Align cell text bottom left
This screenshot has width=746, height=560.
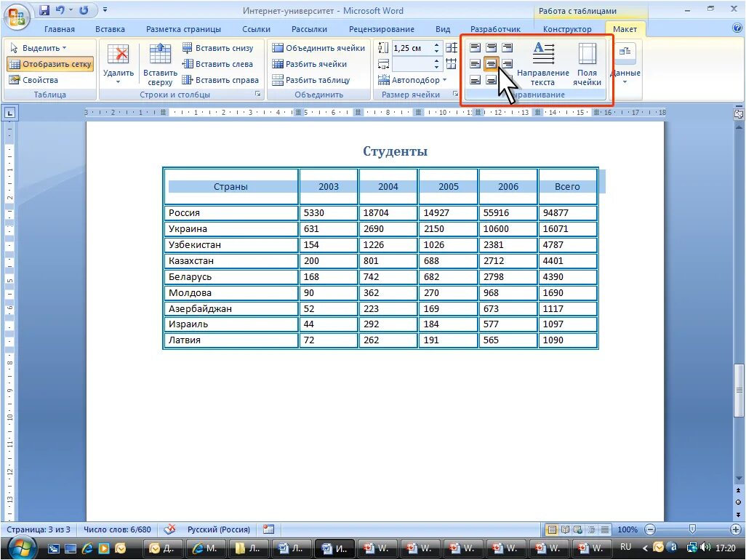coord(475,79)
